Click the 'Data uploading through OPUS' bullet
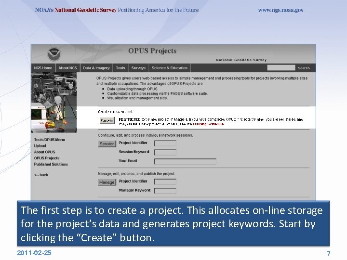Viewport: 347px width, 260px height. (x=133, y=89)
